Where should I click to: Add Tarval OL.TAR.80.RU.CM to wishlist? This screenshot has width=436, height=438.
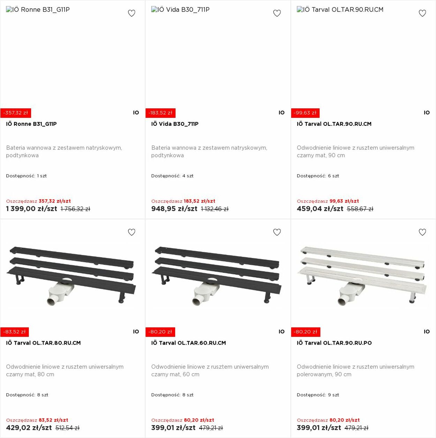coord(131,232)
